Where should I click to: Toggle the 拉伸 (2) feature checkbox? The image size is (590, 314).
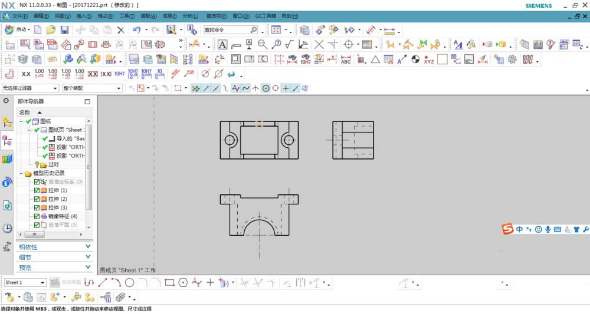37,199
